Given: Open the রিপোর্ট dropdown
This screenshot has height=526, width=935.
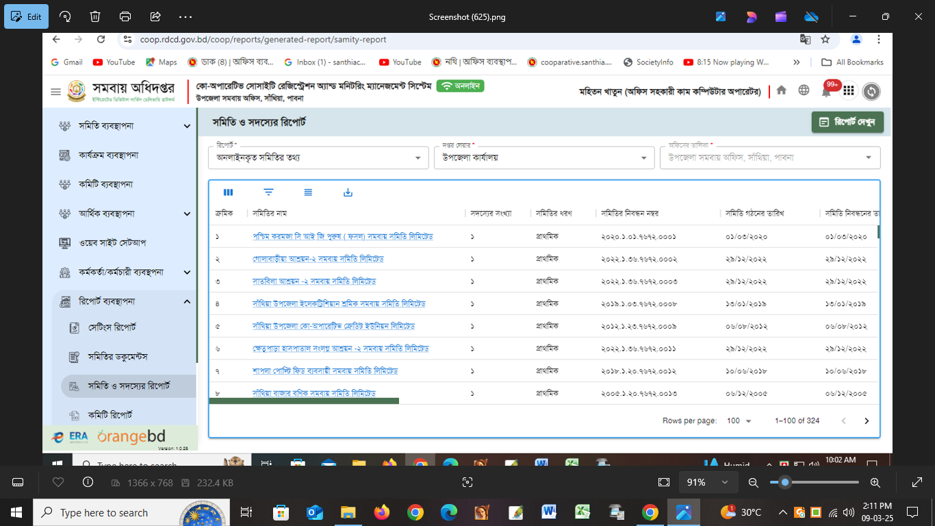Looking at the screenshot, I should (x=318, y=158).
